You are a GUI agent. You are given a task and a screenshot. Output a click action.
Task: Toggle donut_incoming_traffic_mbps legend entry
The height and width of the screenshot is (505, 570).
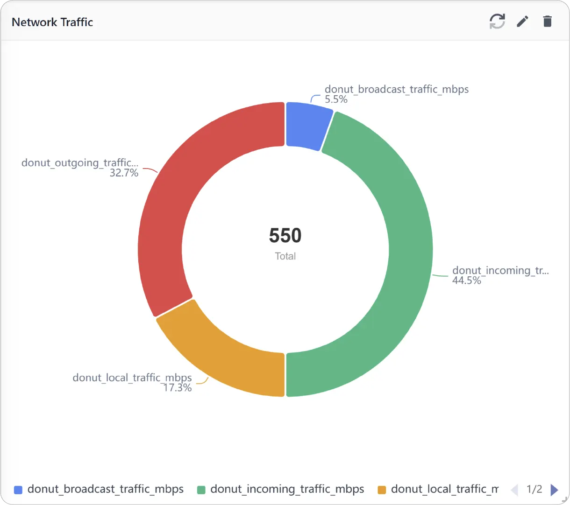click(x=281, y=489)
